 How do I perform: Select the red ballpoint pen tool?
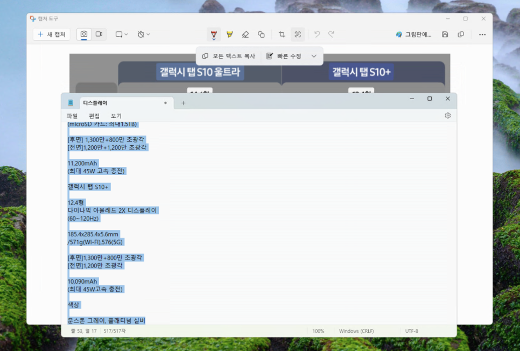click(x=214, y=34)
